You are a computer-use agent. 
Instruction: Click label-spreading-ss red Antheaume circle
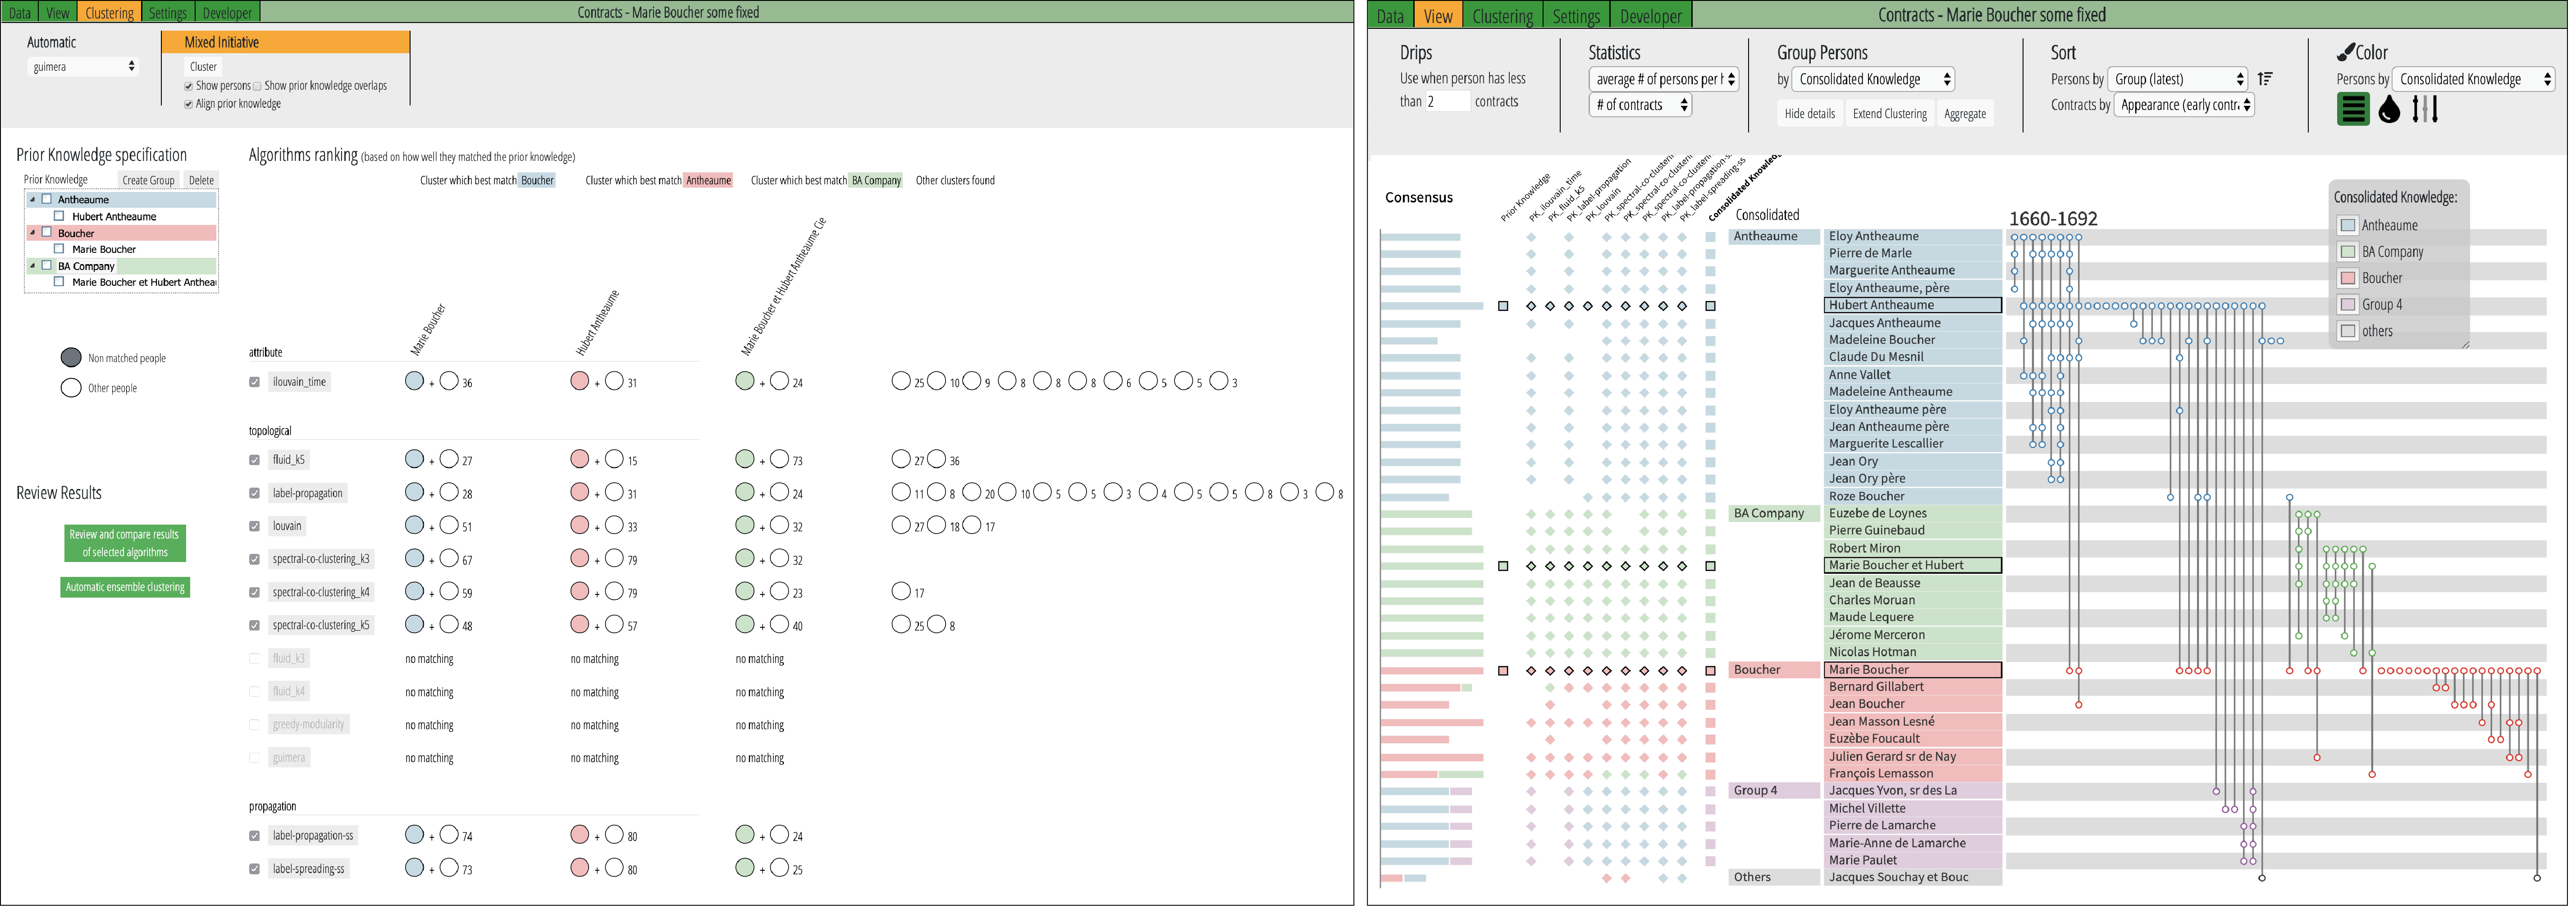[x=579, y=868]
